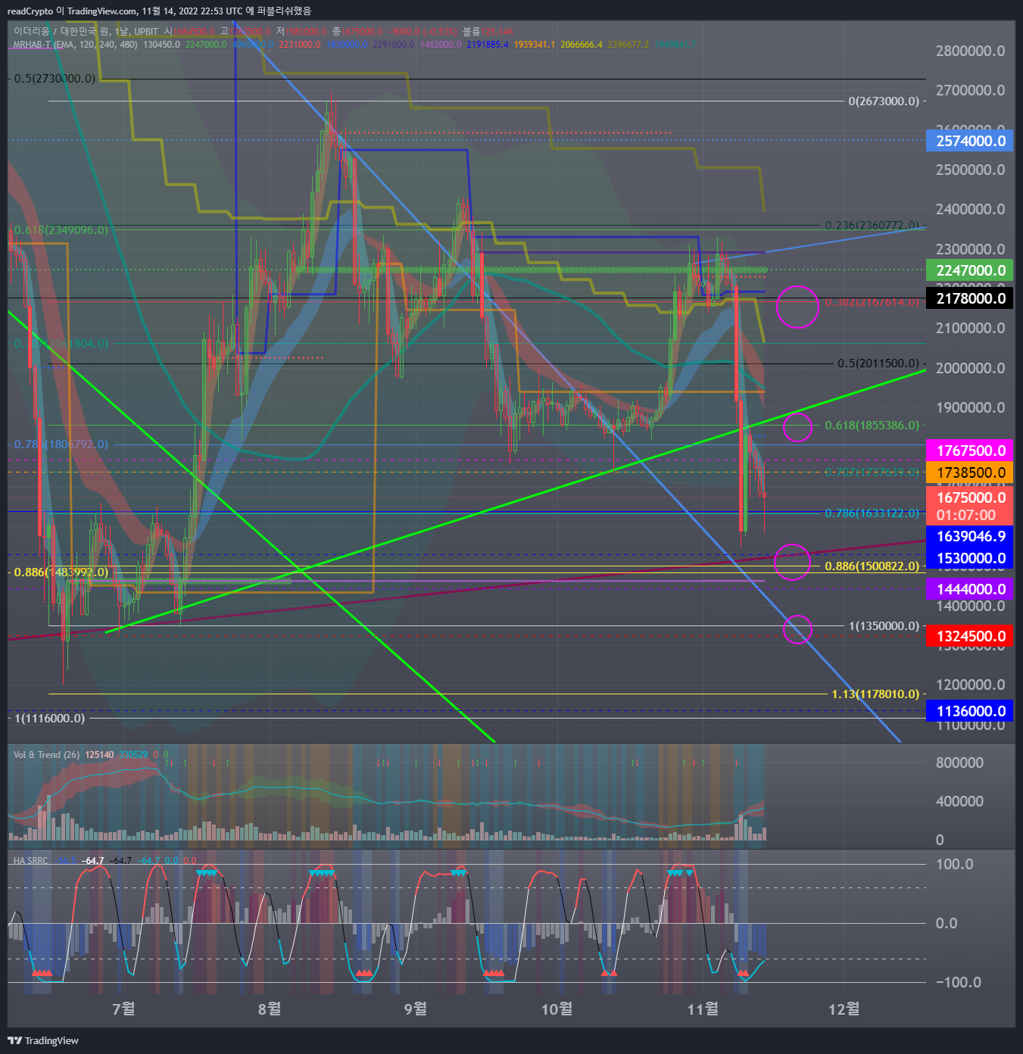Click the 1(1350000.0) Fibonacci label

point(884,625)
